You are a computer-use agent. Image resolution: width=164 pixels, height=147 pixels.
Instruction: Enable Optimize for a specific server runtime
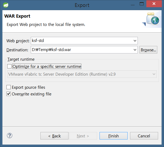[9, 66]
